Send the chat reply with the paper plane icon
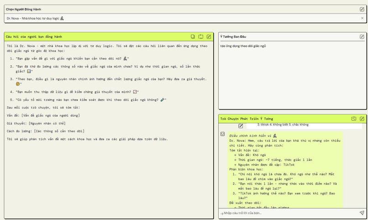This screenshot has width=368, height=220. (362, 213)
